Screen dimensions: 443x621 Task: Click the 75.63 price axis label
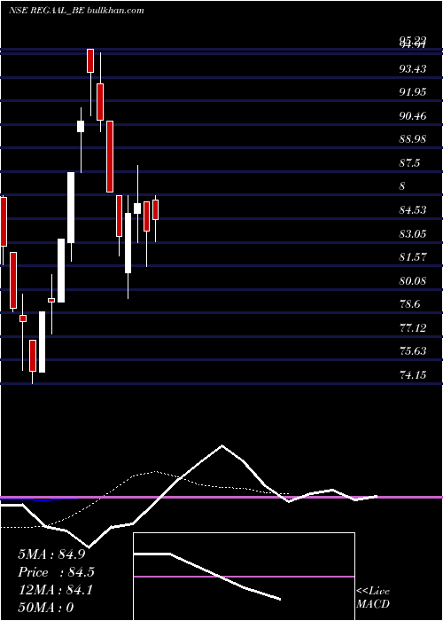(413, 351)
